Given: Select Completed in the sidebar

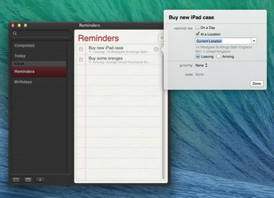Looking at the screenshot, I should tap(39, 46).
